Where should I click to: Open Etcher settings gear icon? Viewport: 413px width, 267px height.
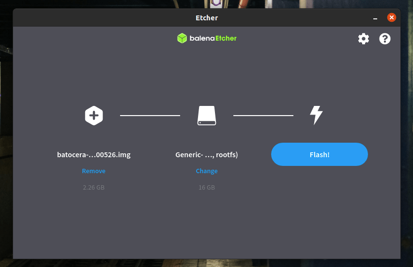[x=364, y=39]
